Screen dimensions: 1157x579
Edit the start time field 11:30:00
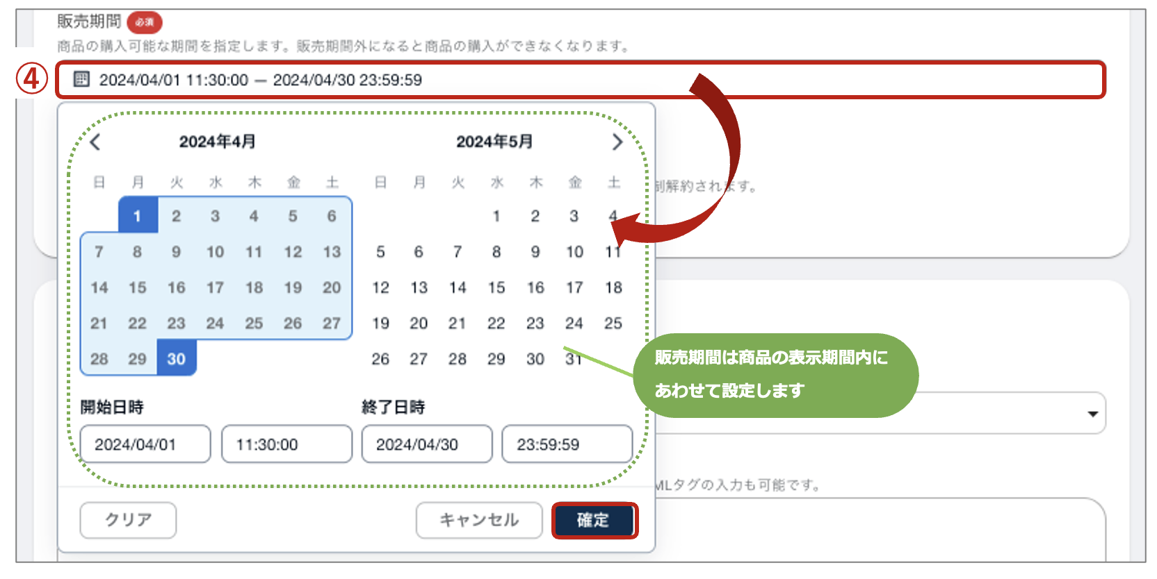[x=286, y=444]
